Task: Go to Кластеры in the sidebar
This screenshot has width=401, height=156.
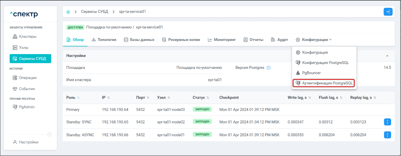Action: click(28, 37)
